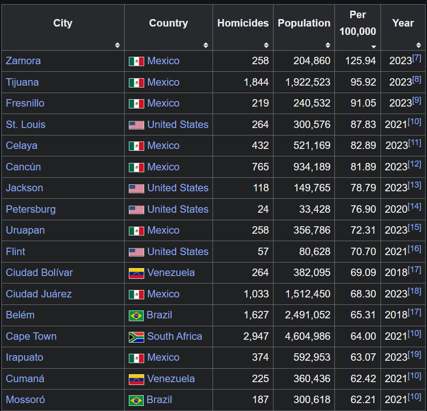The width and height of the screenshot is (427, 411).
Task: Open the Irapuato city link
Action: (x=25, y=357)
